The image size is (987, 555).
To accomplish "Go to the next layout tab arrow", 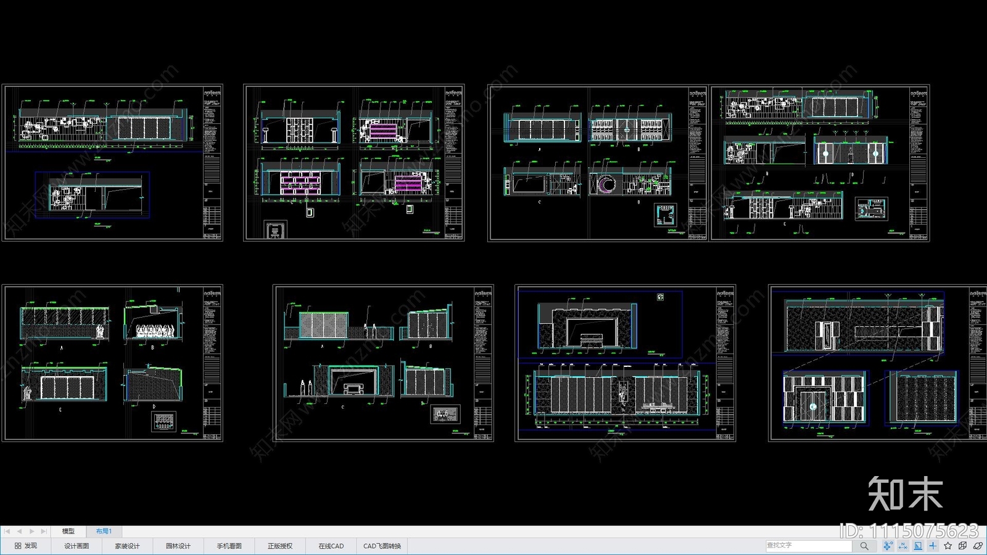I will (x=31, y=531).
